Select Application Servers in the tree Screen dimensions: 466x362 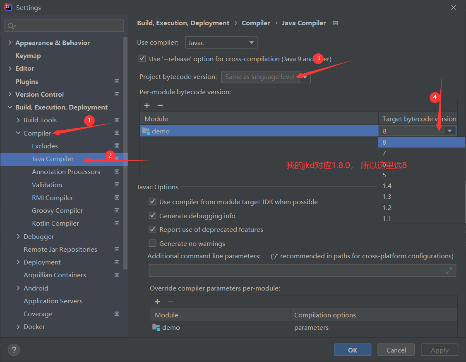click(53, 301)
